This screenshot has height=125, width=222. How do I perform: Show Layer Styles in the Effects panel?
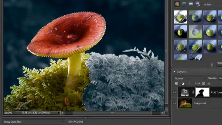tap(184, 4)
